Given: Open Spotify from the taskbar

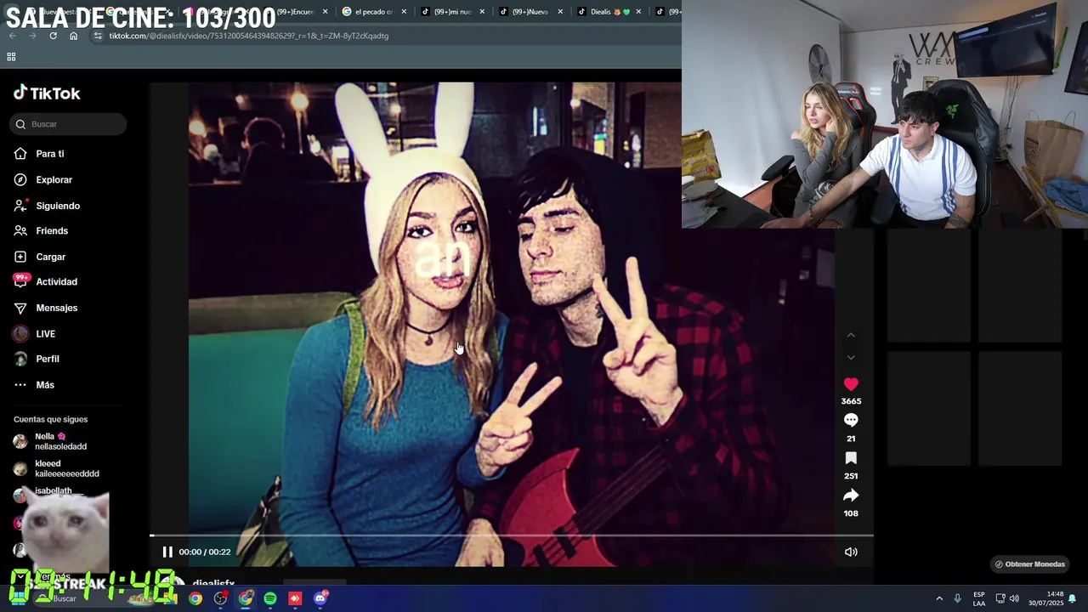Looking at the screenshot, I should [x=270, y=598].
